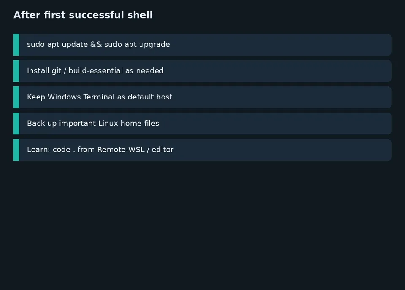Screen dimensions: 405x290
Task: Select the 'Install git / build-essential as needed' item
Action: coord(202,71)
